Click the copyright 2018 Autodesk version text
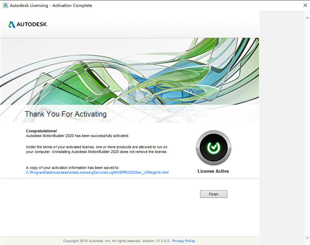 coord(116,241)
